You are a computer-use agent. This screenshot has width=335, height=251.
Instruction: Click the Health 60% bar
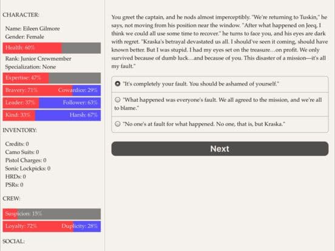[52, 48]
